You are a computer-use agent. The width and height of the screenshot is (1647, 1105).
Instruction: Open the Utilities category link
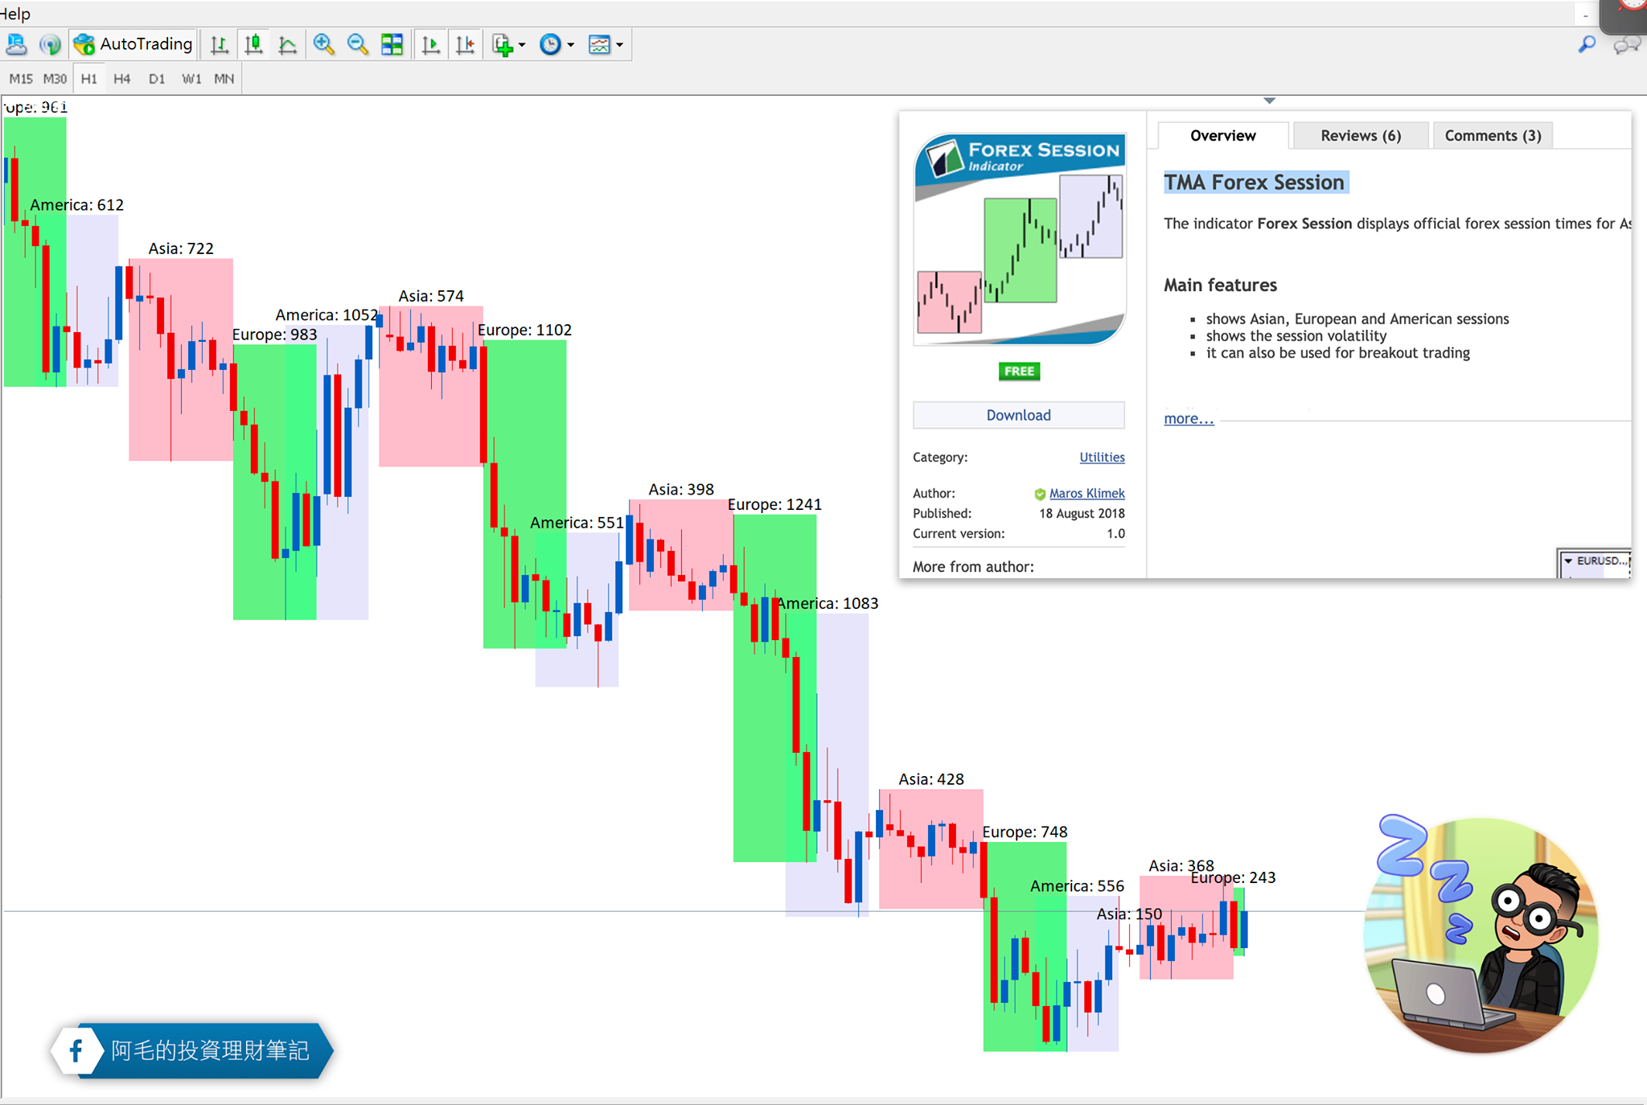click(1102, 457)
